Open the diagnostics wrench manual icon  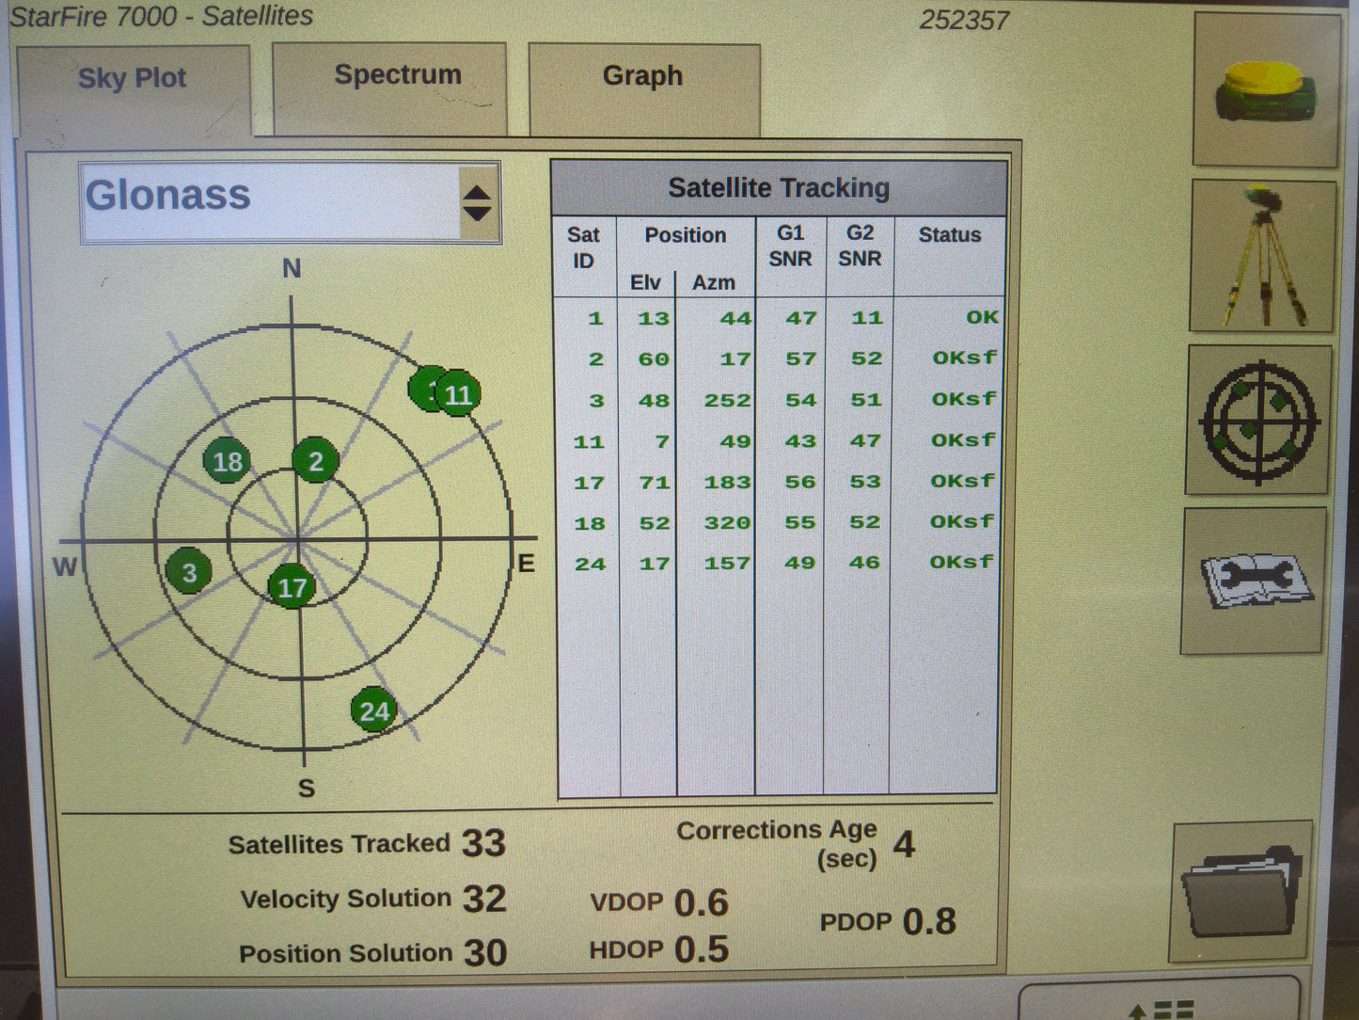pos(1254,581)
